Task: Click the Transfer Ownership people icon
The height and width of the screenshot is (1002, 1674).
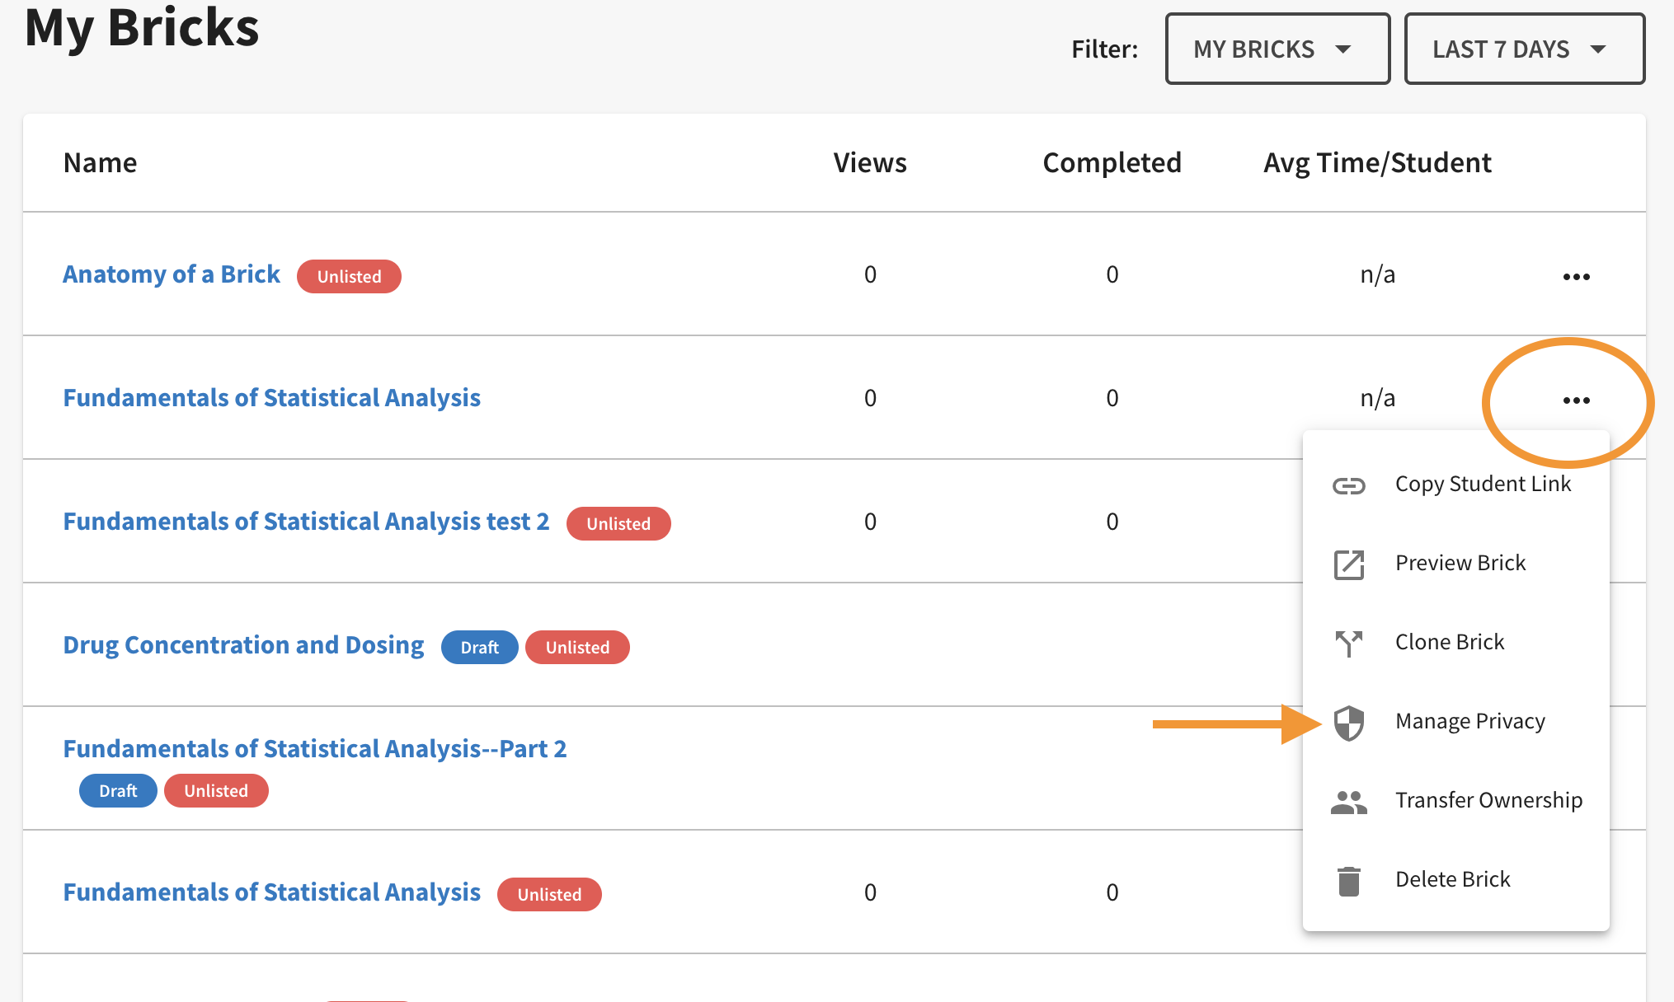Action: [x=1349, y=802]
